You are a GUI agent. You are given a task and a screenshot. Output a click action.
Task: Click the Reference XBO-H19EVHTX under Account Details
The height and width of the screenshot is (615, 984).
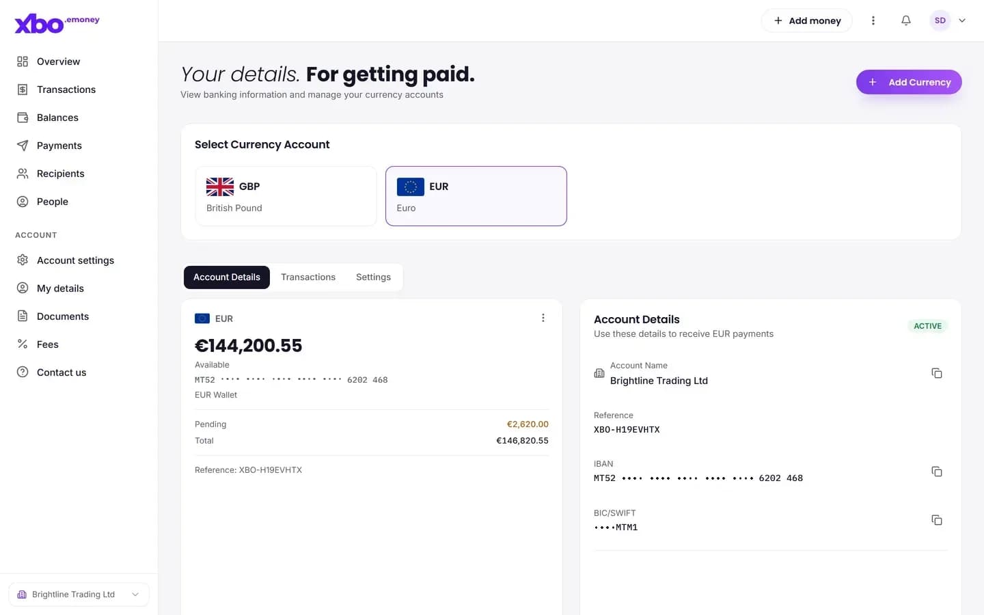[627, 430]
